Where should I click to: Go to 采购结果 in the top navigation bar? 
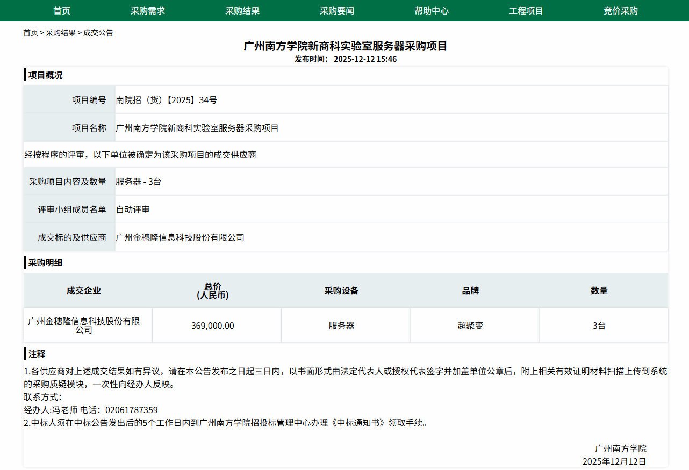pyautogui.click(x=242, y=11)
